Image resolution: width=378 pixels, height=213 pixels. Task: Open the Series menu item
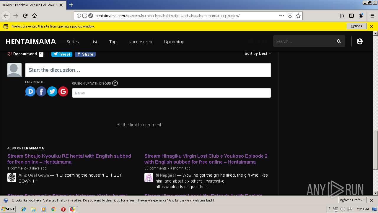[73, 41]
